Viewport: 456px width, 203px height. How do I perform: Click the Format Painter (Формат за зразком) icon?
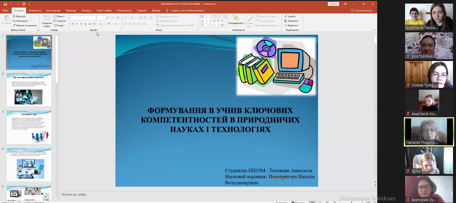point(14,25)
